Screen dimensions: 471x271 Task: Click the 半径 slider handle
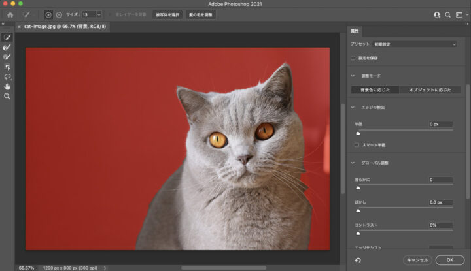(358, 133)
